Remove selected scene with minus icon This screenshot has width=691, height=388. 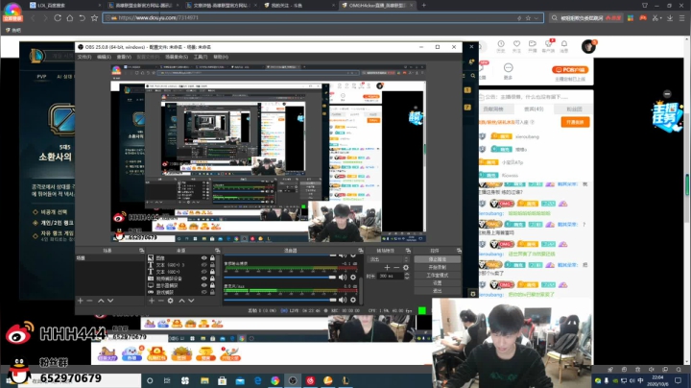click(89, 301)
